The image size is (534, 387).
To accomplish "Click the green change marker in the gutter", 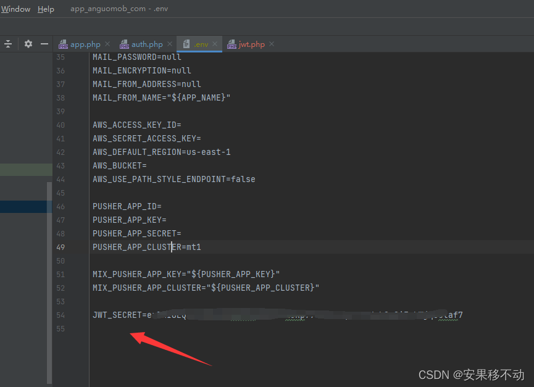I will point(26,169).
